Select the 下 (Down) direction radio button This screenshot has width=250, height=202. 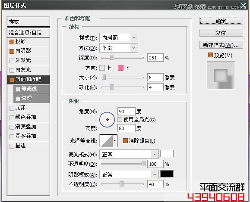tap(120, 68)
